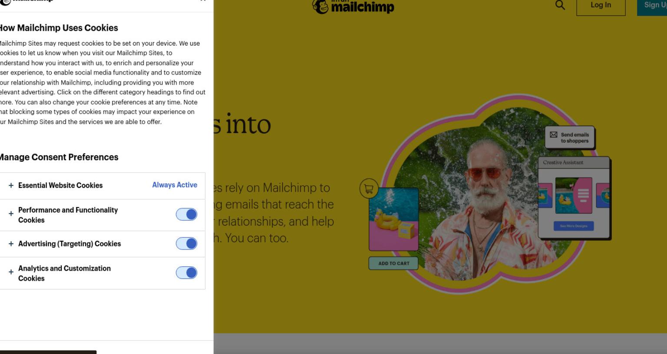This screenshot has height=354, width=667.
Task: Click the Manage Consent Preferences heading
Action: point(58,157)
